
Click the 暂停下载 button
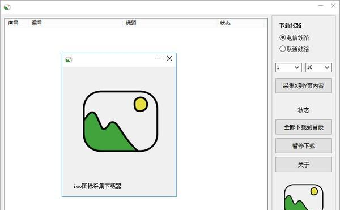pos(304,145)
